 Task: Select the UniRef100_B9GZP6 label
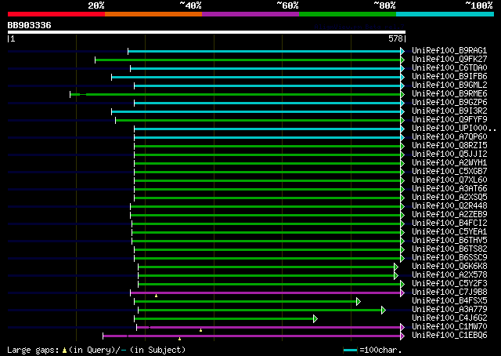pos(449,103)
